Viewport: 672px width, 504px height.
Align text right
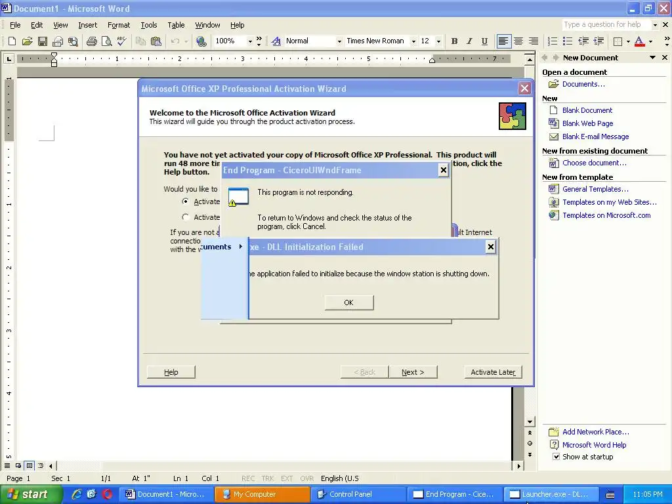coord(534,41)
